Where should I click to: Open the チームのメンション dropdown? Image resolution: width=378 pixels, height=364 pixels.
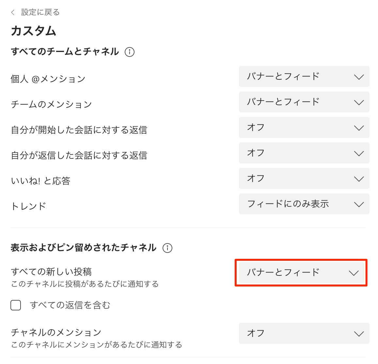[x=304, y=102]
